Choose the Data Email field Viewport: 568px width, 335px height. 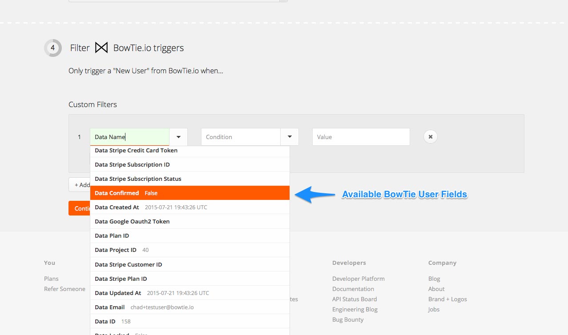pos(190,307)
